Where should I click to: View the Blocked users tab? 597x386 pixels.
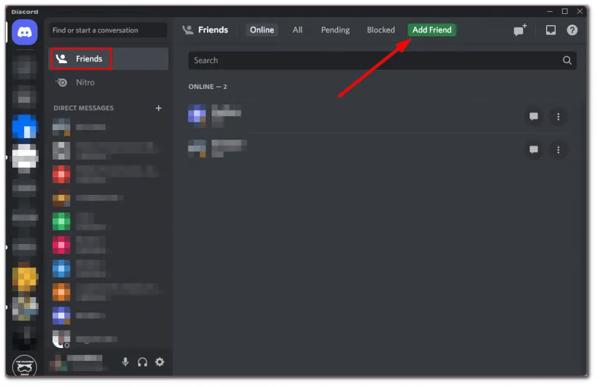click(381, 30)
